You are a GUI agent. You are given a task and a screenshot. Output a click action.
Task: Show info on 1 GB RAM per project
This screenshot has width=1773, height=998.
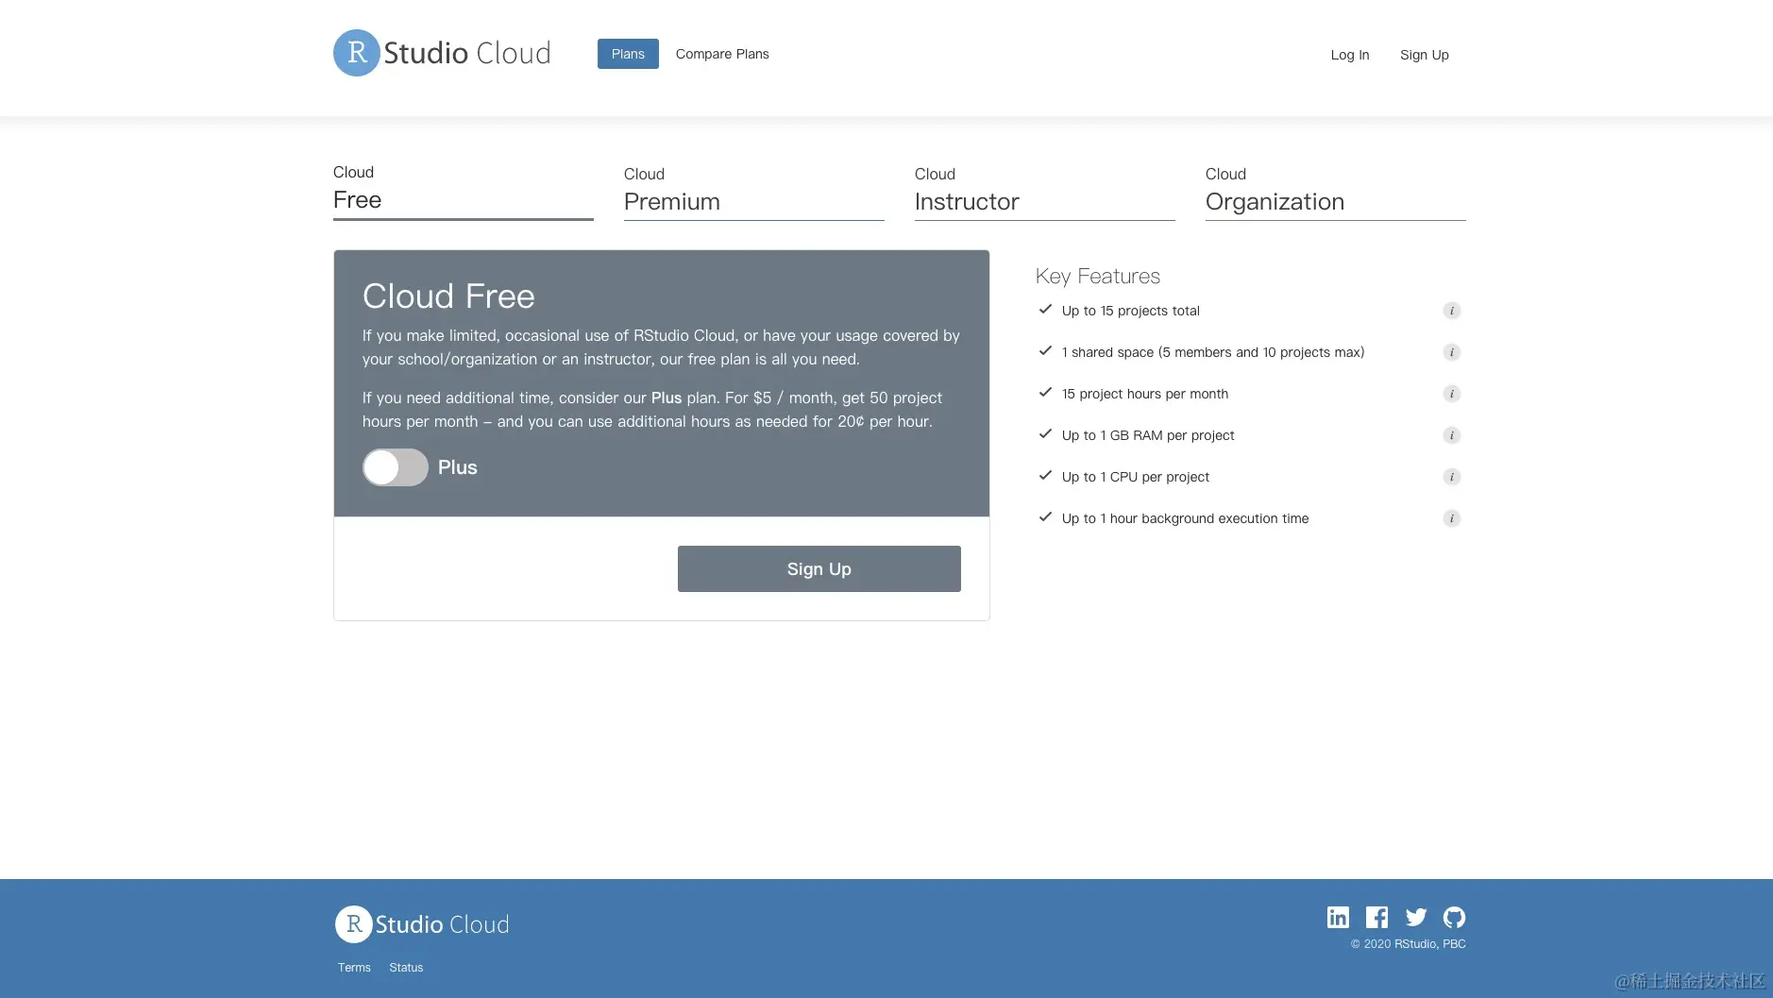coord(1450,434)
